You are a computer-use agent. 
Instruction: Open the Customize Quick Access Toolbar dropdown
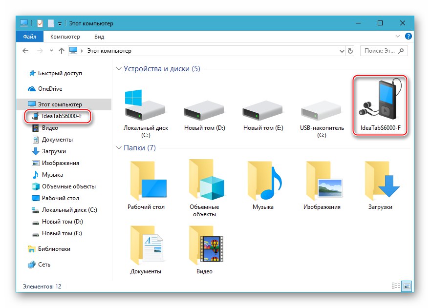point(60,24)
